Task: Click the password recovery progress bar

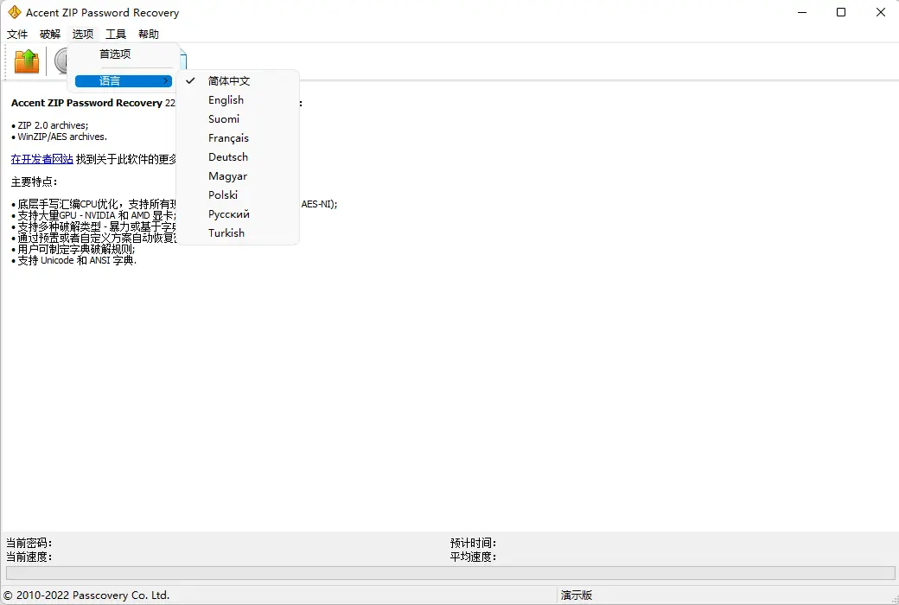Action: [450, 572]
